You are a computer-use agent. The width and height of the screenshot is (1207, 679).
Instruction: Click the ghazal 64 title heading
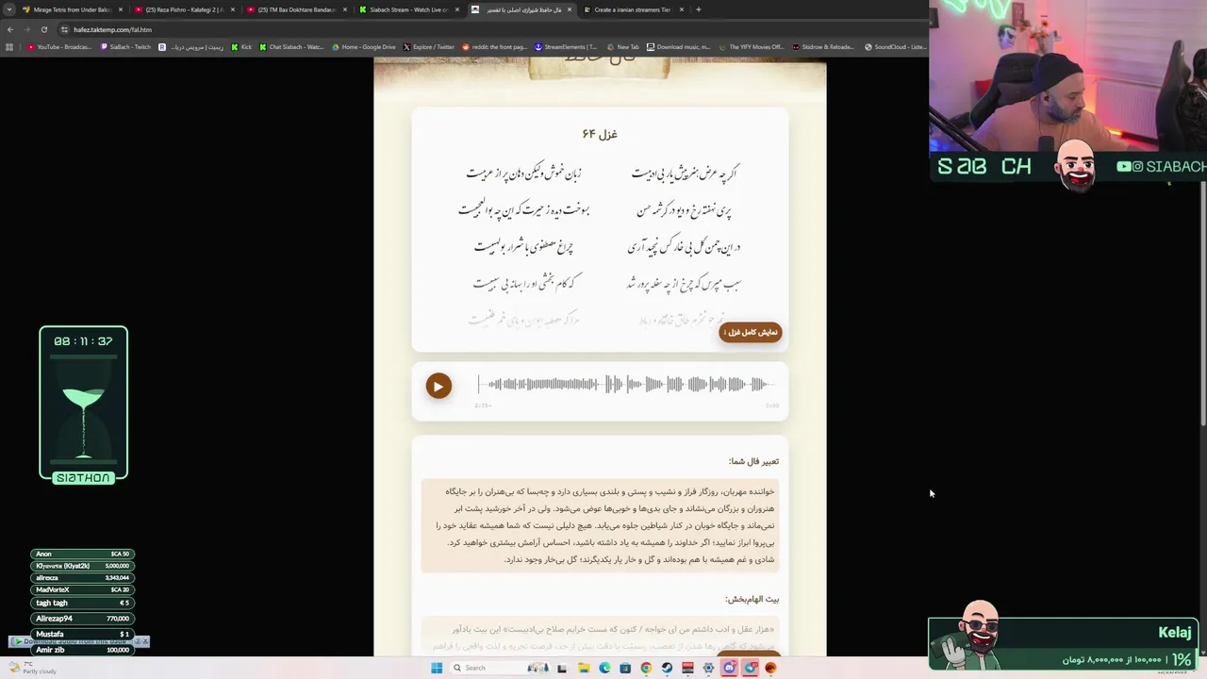(600, 134)
